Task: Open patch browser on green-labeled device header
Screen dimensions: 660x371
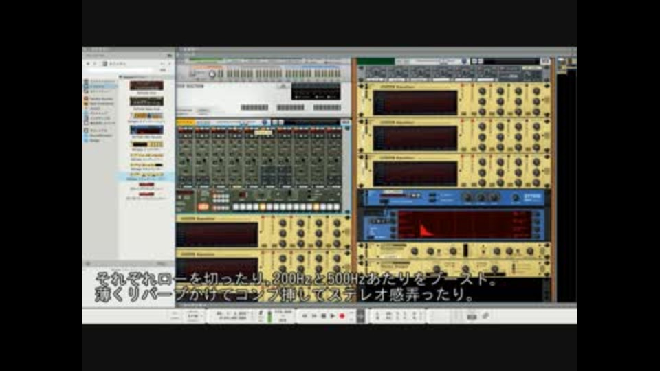Action: click(465, 61)
